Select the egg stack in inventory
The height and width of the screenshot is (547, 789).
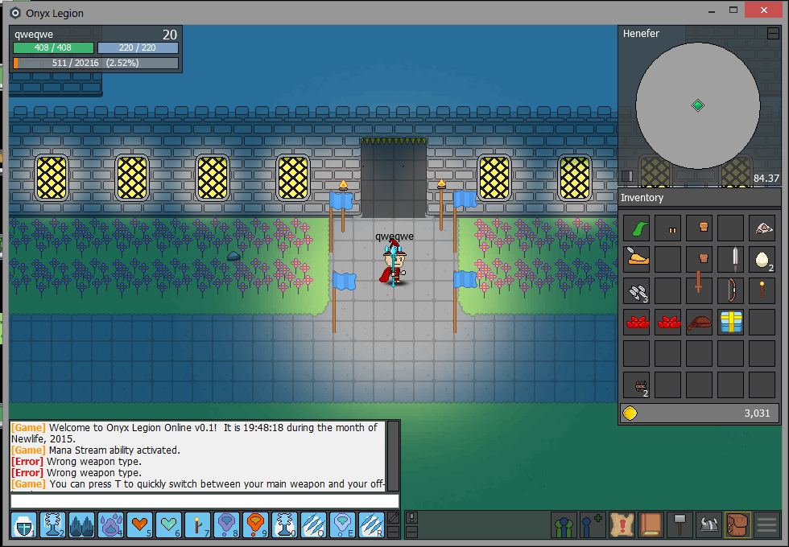(x=762, y=260)
